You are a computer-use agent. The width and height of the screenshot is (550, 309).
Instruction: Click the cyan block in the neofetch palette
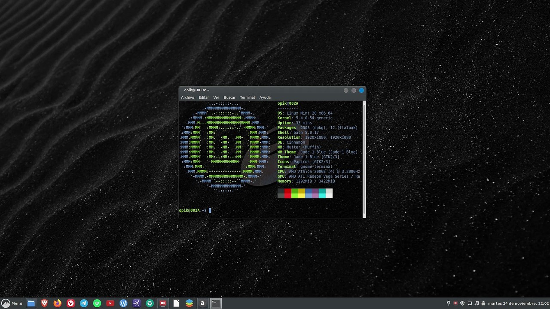click(322, 194)
